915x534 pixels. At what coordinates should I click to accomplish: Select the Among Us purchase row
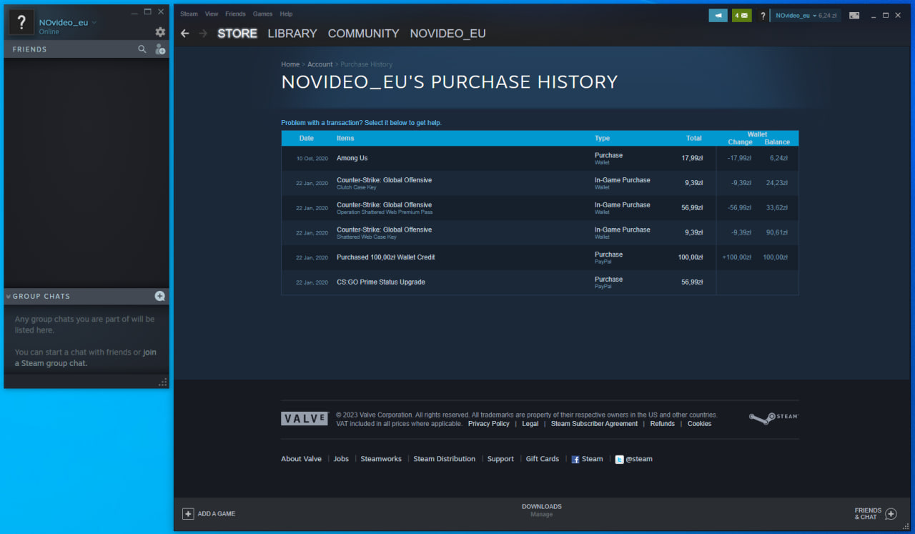pos(540,158)
